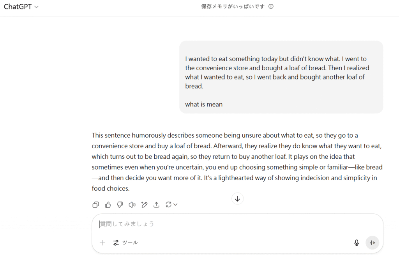
Task: Give thumbs down to the response
Action: [120, 205]
